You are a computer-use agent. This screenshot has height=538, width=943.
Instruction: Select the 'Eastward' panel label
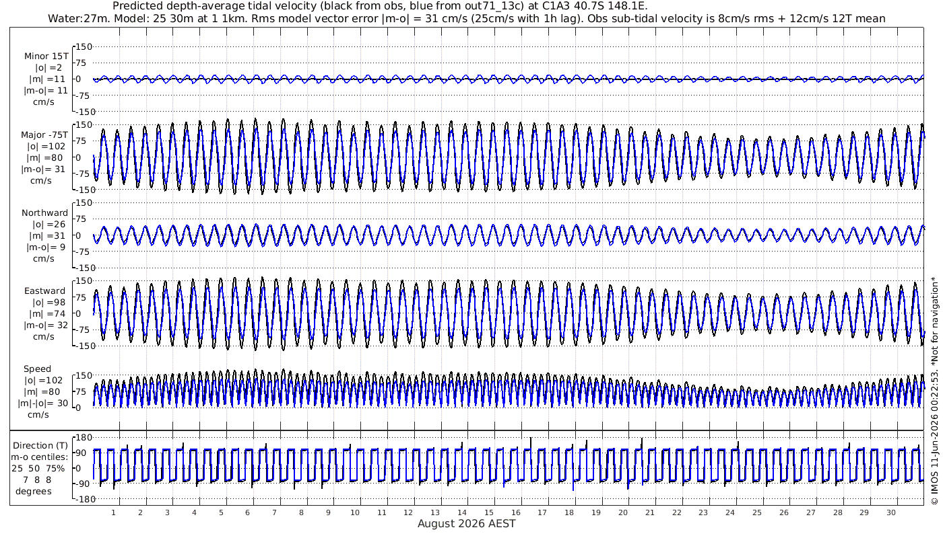coord(45,291)
